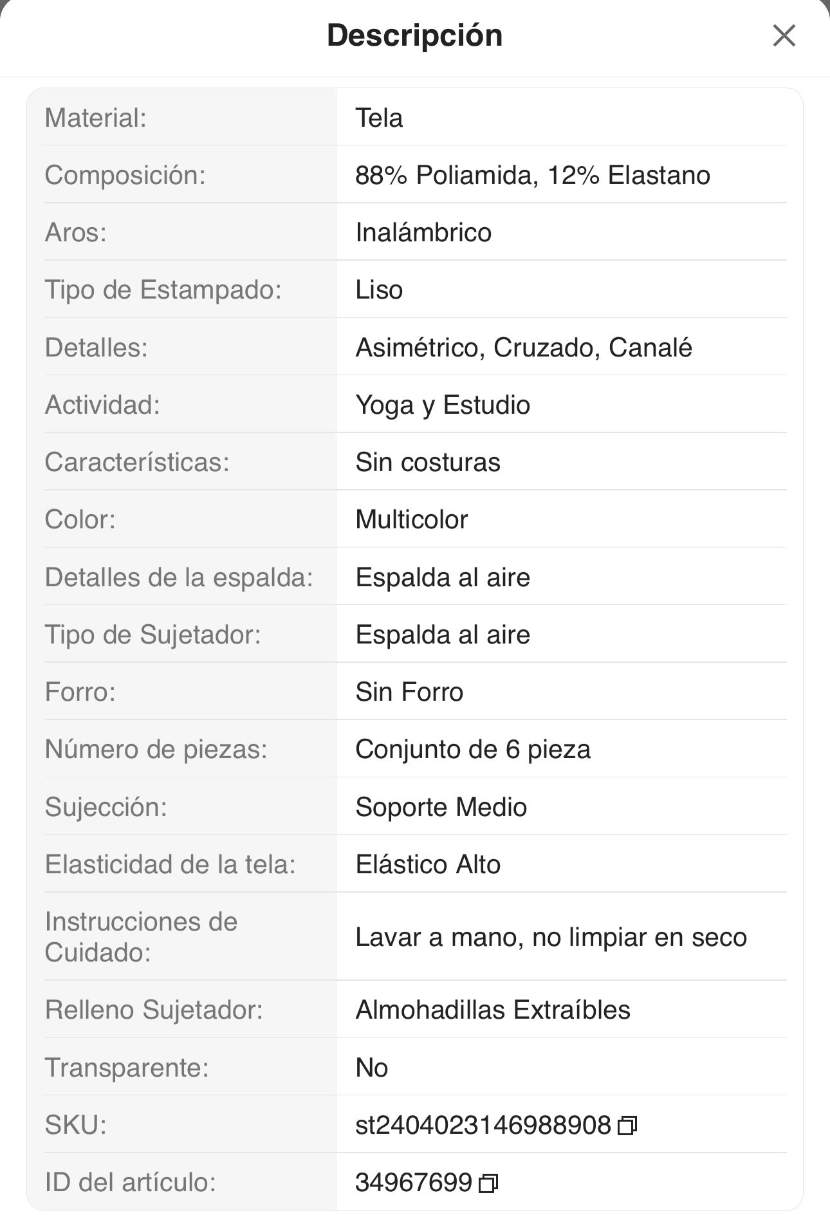Select the Color value Multicolor
This screenshot has height=1215, width=830.
(411, 519)
